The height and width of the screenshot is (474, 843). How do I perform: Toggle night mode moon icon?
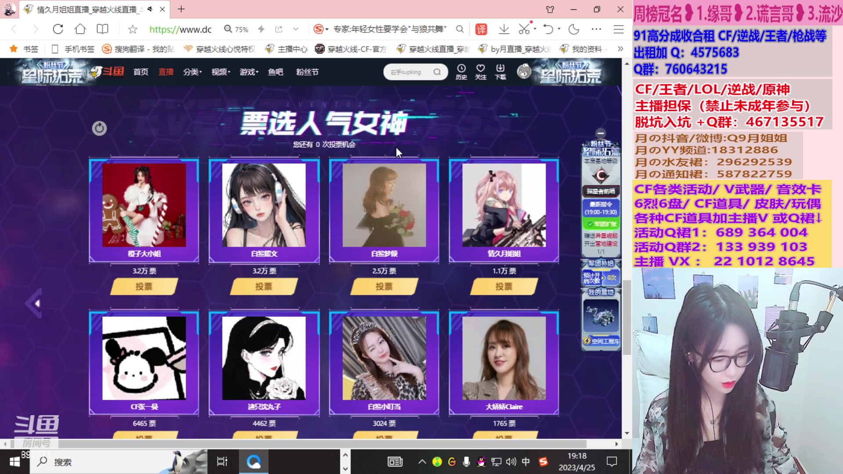pyautogui.click(x=574, y=29)
